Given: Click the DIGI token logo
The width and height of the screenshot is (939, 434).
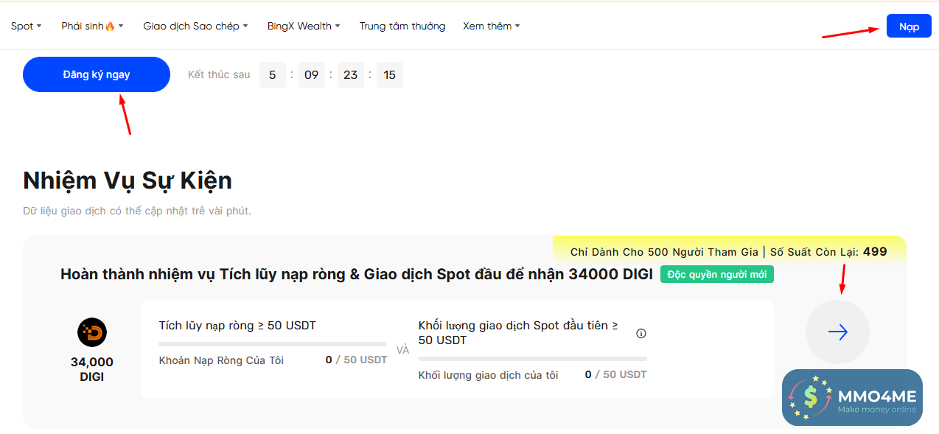Looking at the screenshot, I should (92, 332).
